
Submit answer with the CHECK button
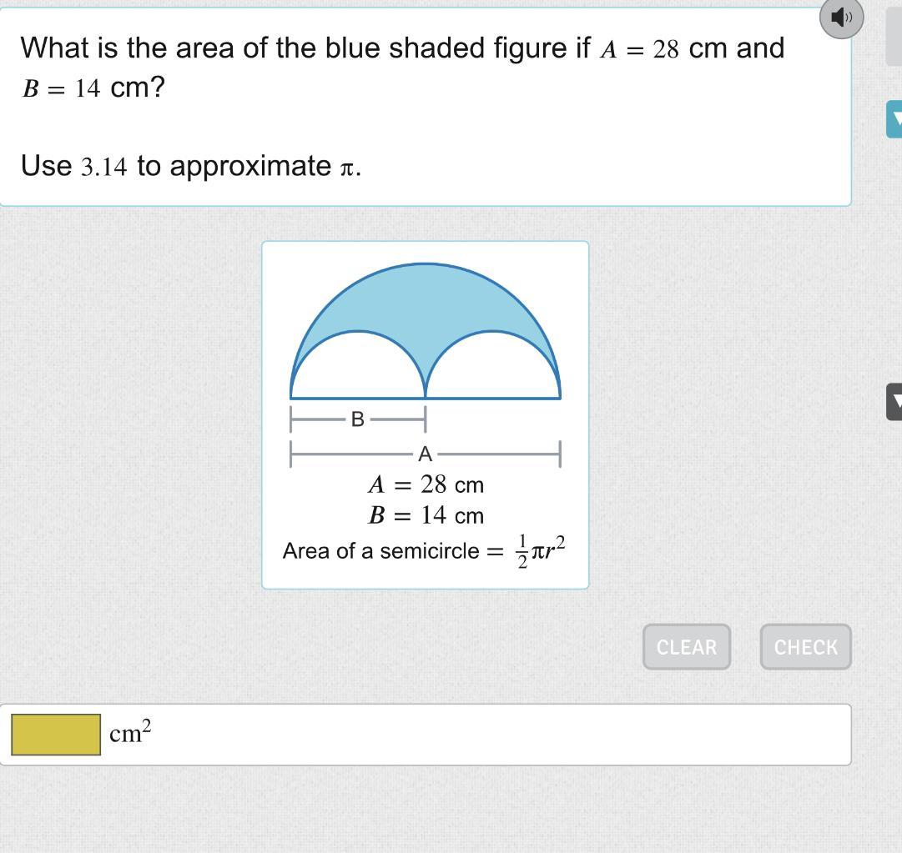tap(805, 647)
